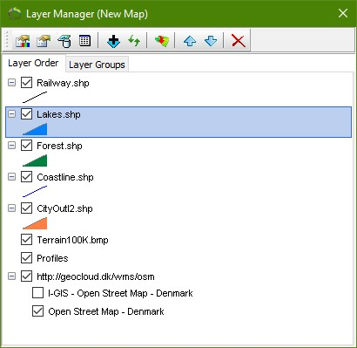Click the colored map theme icon

pyautogui.click(x=162, y=41)
